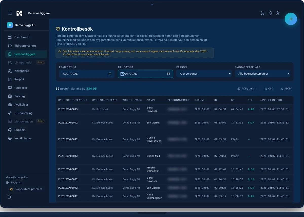This screenshot has height=217, width=304.
Task: Click the Rapportera problem bug icon
Action: [x=11, y=189]
